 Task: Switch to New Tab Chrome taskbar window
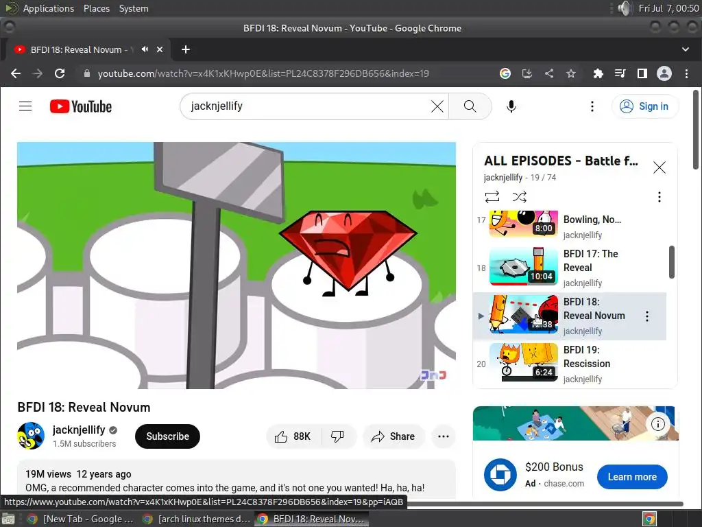[80, 519]
